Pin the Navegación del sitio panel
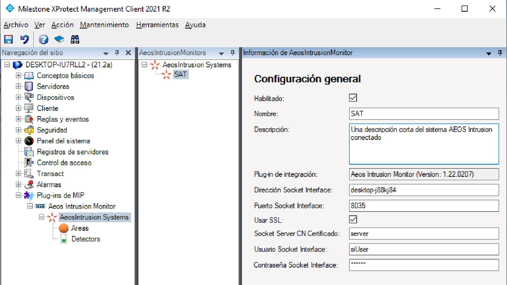 [117, 53]
